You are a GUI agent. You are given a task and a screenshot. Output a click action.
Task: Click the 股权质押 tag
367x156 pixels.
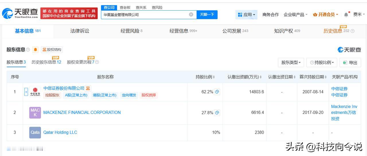(x=149, y=95)
